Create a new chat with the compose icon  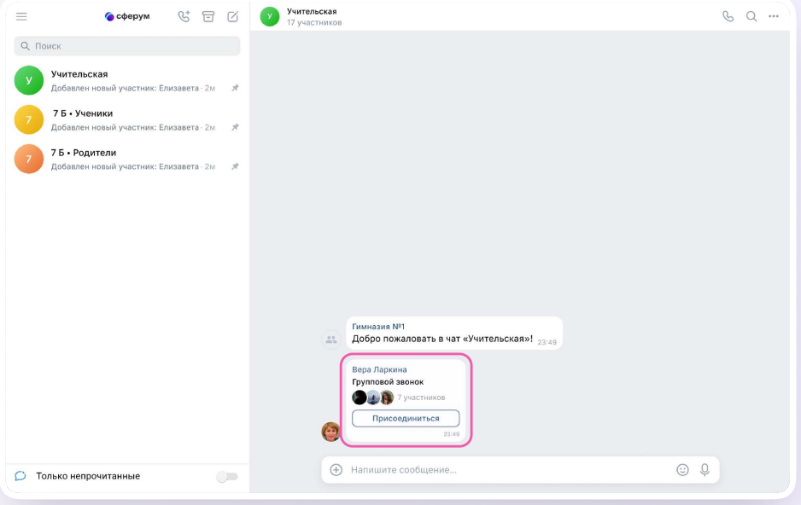(x=232, y=16)
